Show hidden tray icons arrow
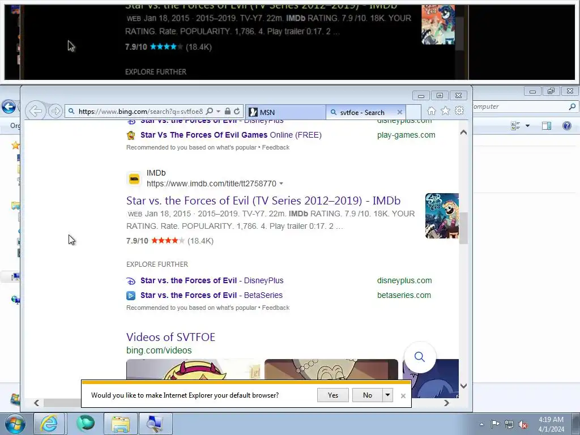Image resolution: width=580 pixels, height=435 pixels. (x=481, y=424)
